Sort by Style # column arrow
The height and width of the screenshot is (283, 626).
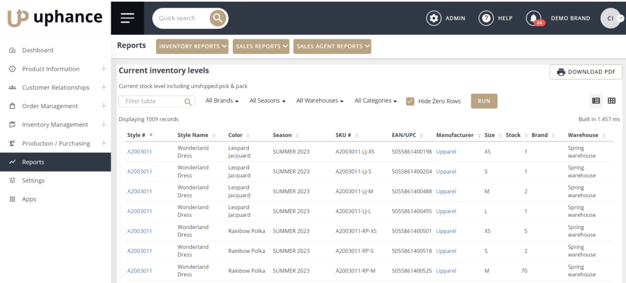click(151, 135)
